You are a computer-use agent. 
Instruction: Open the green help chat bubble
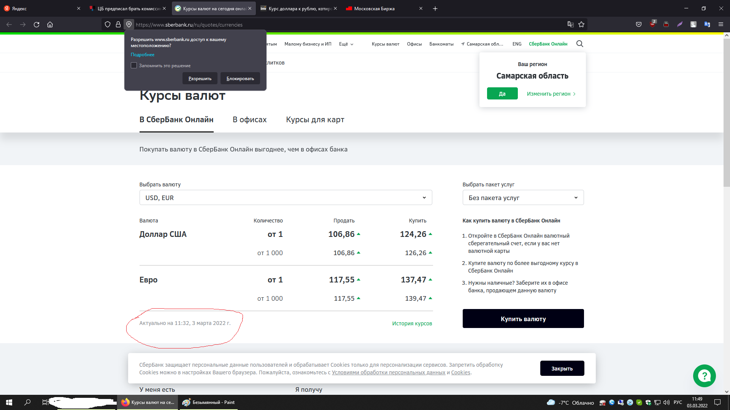click(704, 376)
